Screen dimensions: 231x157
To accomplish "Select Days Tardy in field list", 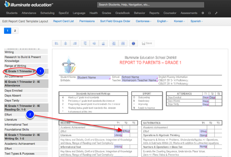I will click(26, 101).
